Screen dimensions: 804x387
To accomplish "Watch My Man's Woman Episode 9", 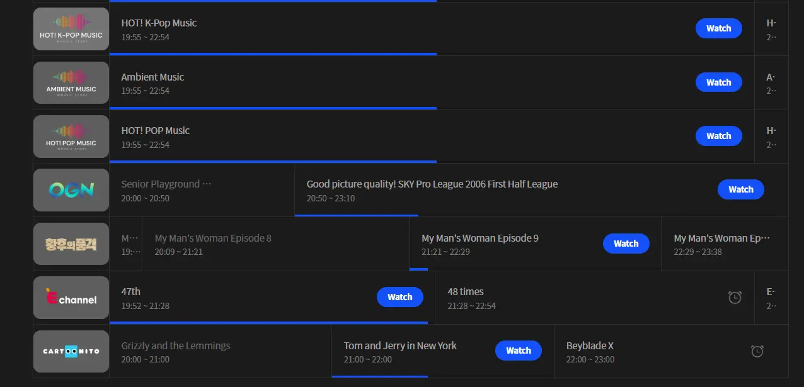I will coord(626,244).
